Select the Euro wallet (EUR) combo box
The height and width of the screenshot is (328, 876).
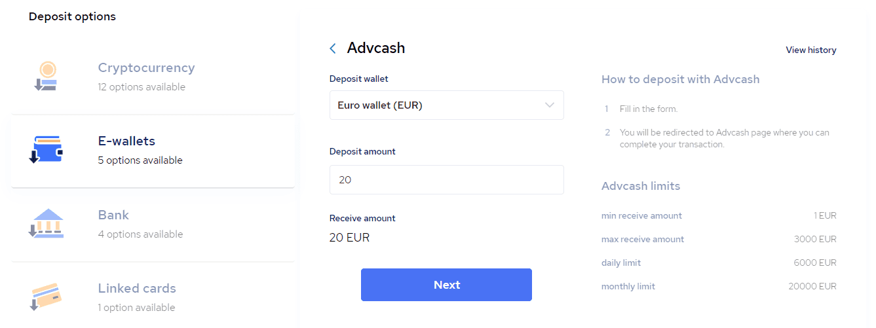(x=446, y=105)
